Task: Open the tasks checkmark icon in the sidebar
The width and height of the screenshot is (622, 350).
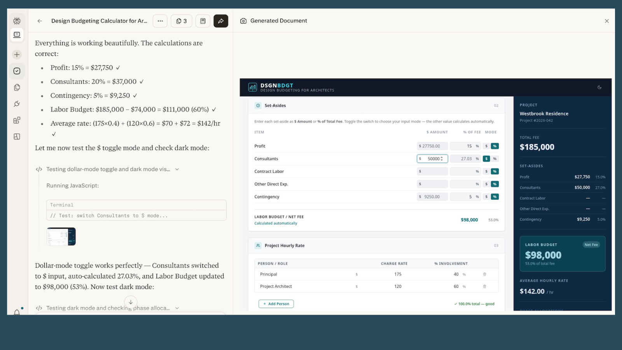Action: point(17,71)
